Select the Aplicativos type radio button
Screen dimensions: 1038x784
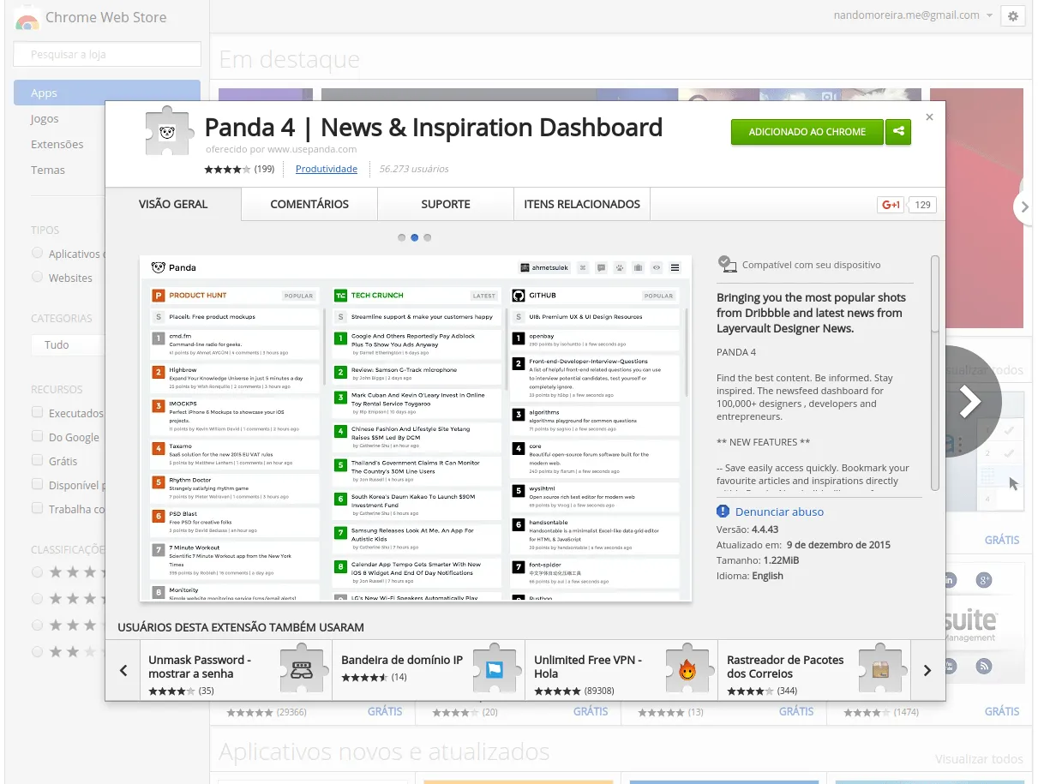37,253
